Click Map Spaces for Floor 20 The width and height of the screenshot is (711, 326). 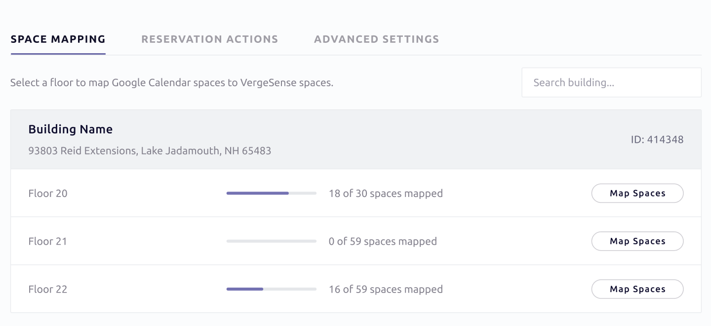[637, 194]
